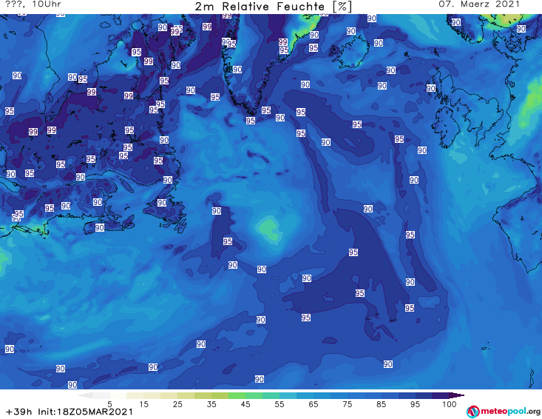Image resolution: width=542 pixels, height=419 pixels.
Task: Click the 'Init:18Z05MAR2021' initialization text
Action: click(x=85, y=412)
